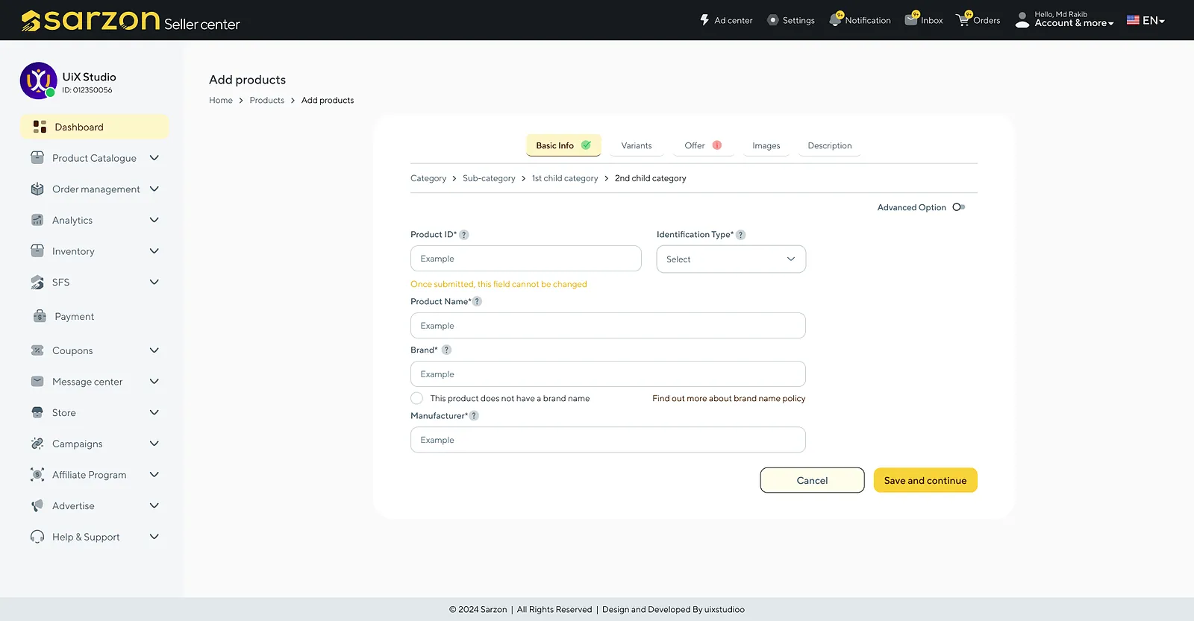Screen dimensions: 1194x621
Task: Click Identification Type help question mark
Action: (740, 235)
